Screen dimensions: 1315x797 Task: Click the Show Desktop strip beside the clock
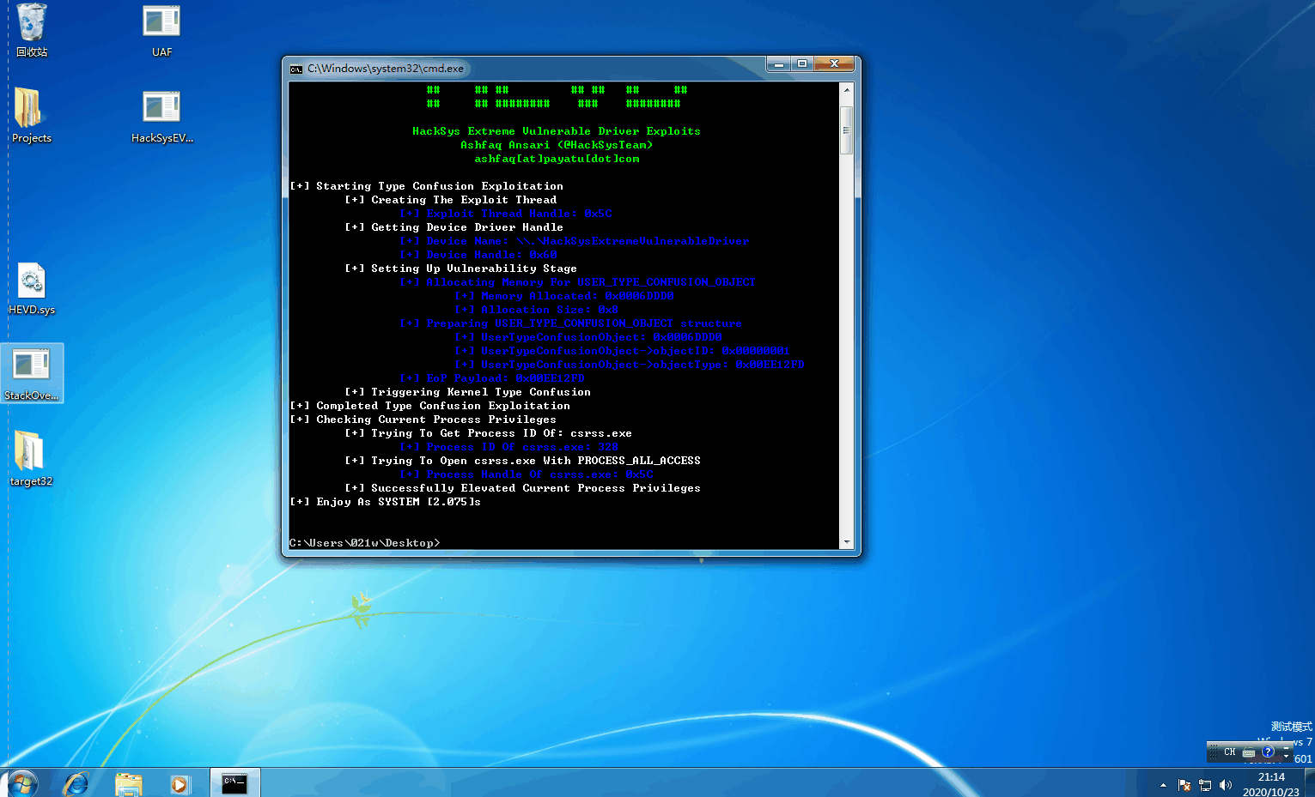(1310, 783)
